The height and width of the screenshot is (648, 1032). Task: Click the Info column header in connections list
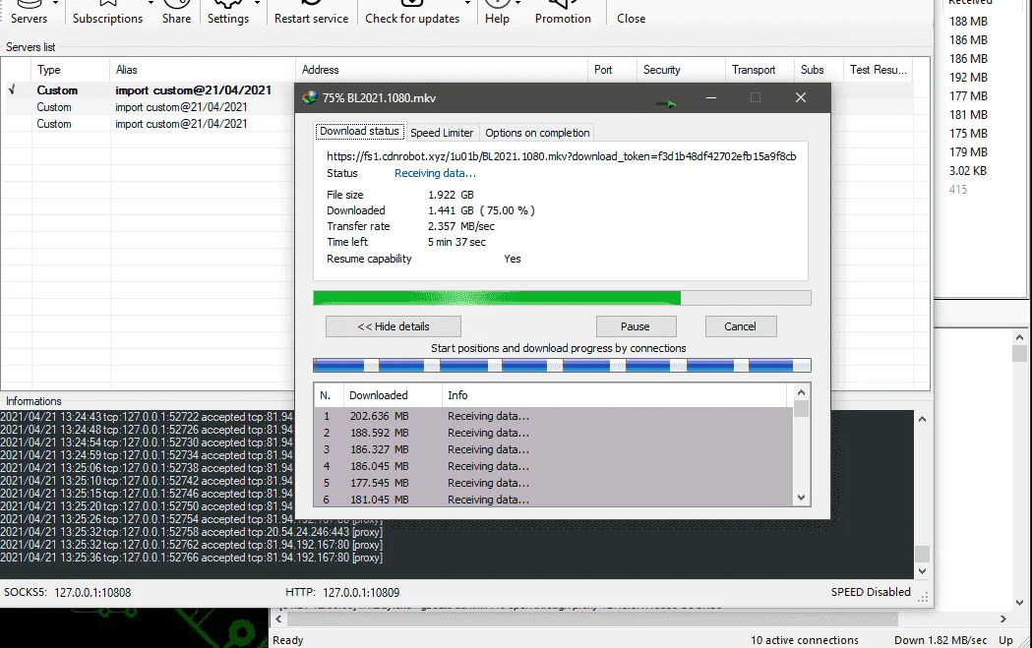click(614, 394)
